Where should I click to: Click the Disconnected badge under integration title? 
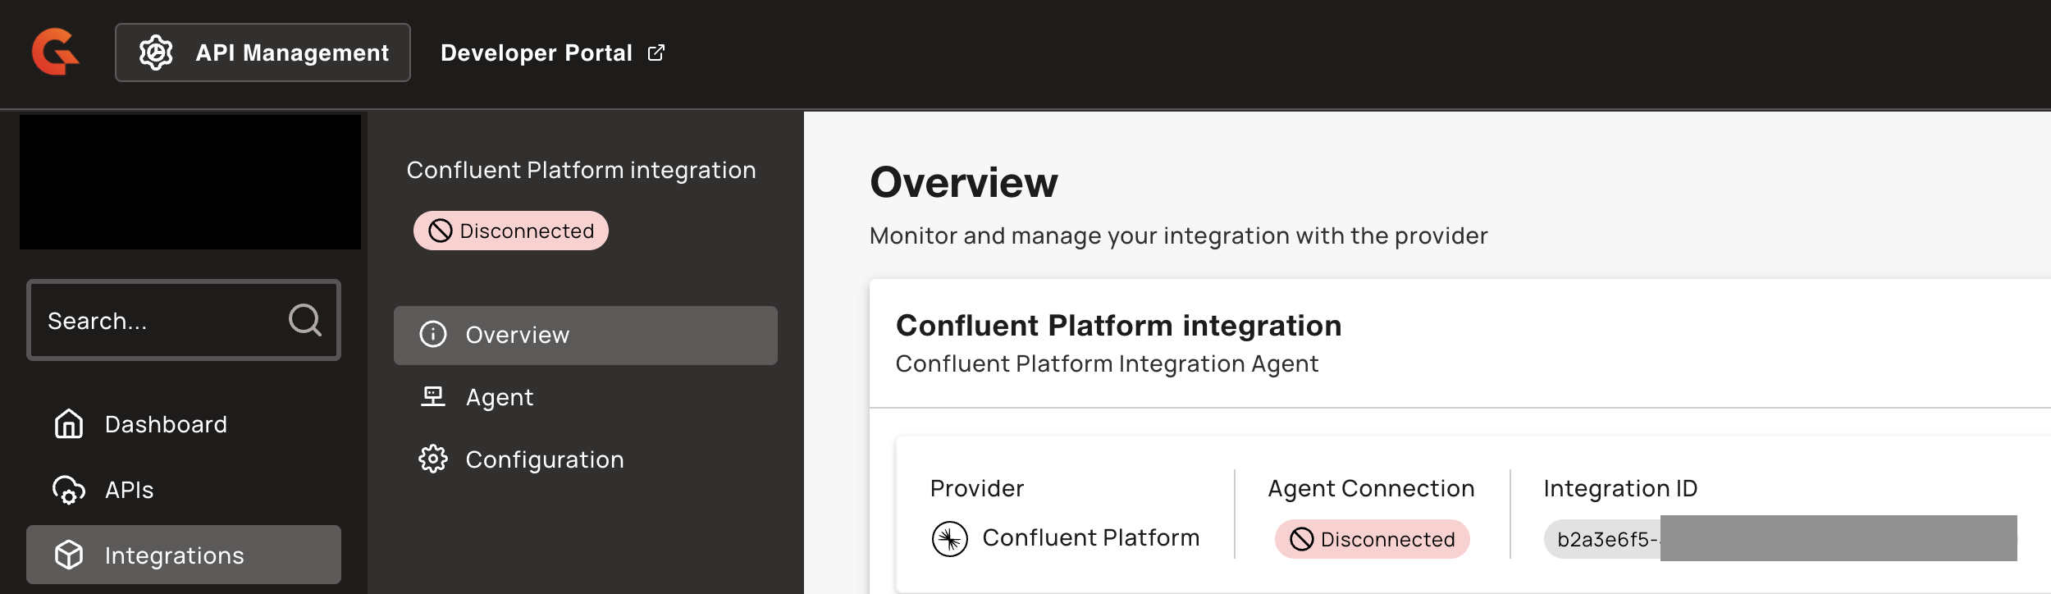click(x=510, y=231)
